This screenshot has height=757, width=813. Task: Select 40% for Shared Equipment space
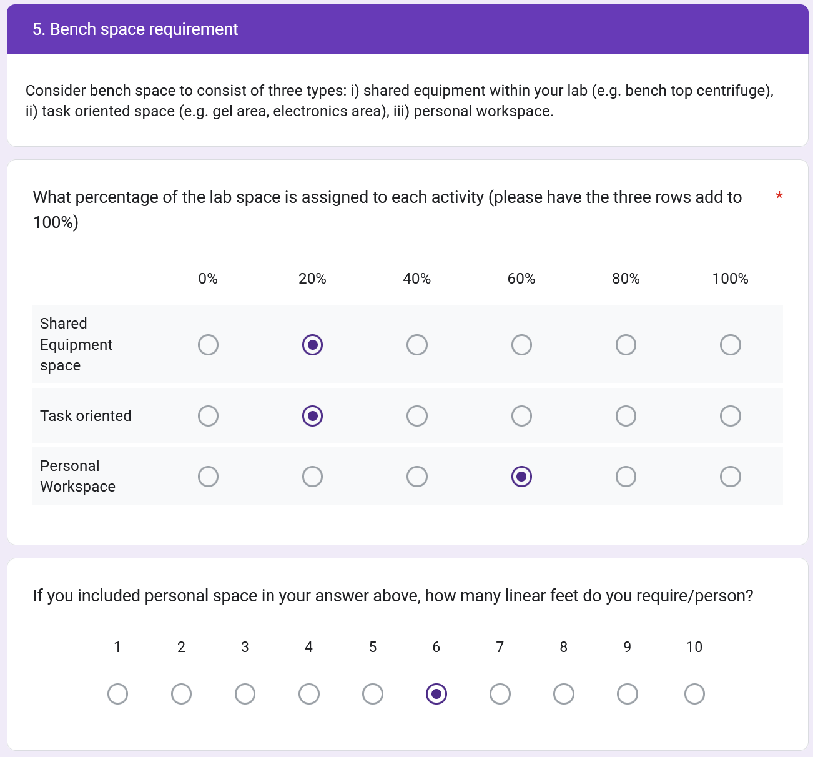[x=417, y=345]
